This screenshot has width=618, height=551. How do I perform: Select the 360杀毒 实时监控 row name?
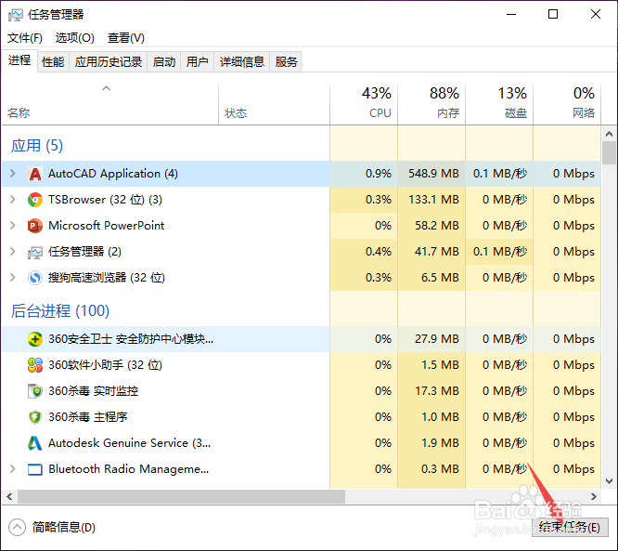click(x=93, y=391)
